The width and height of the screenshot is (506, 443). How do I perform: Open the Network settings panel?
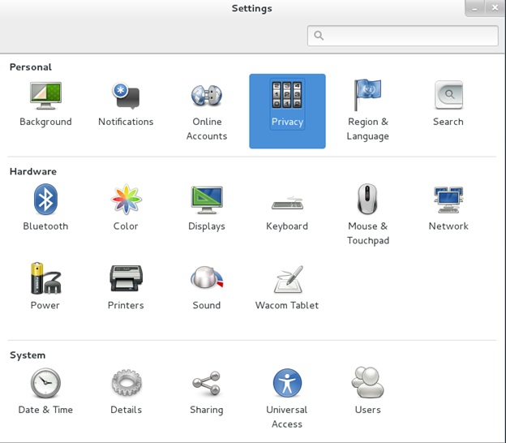(x=448, y=200)
